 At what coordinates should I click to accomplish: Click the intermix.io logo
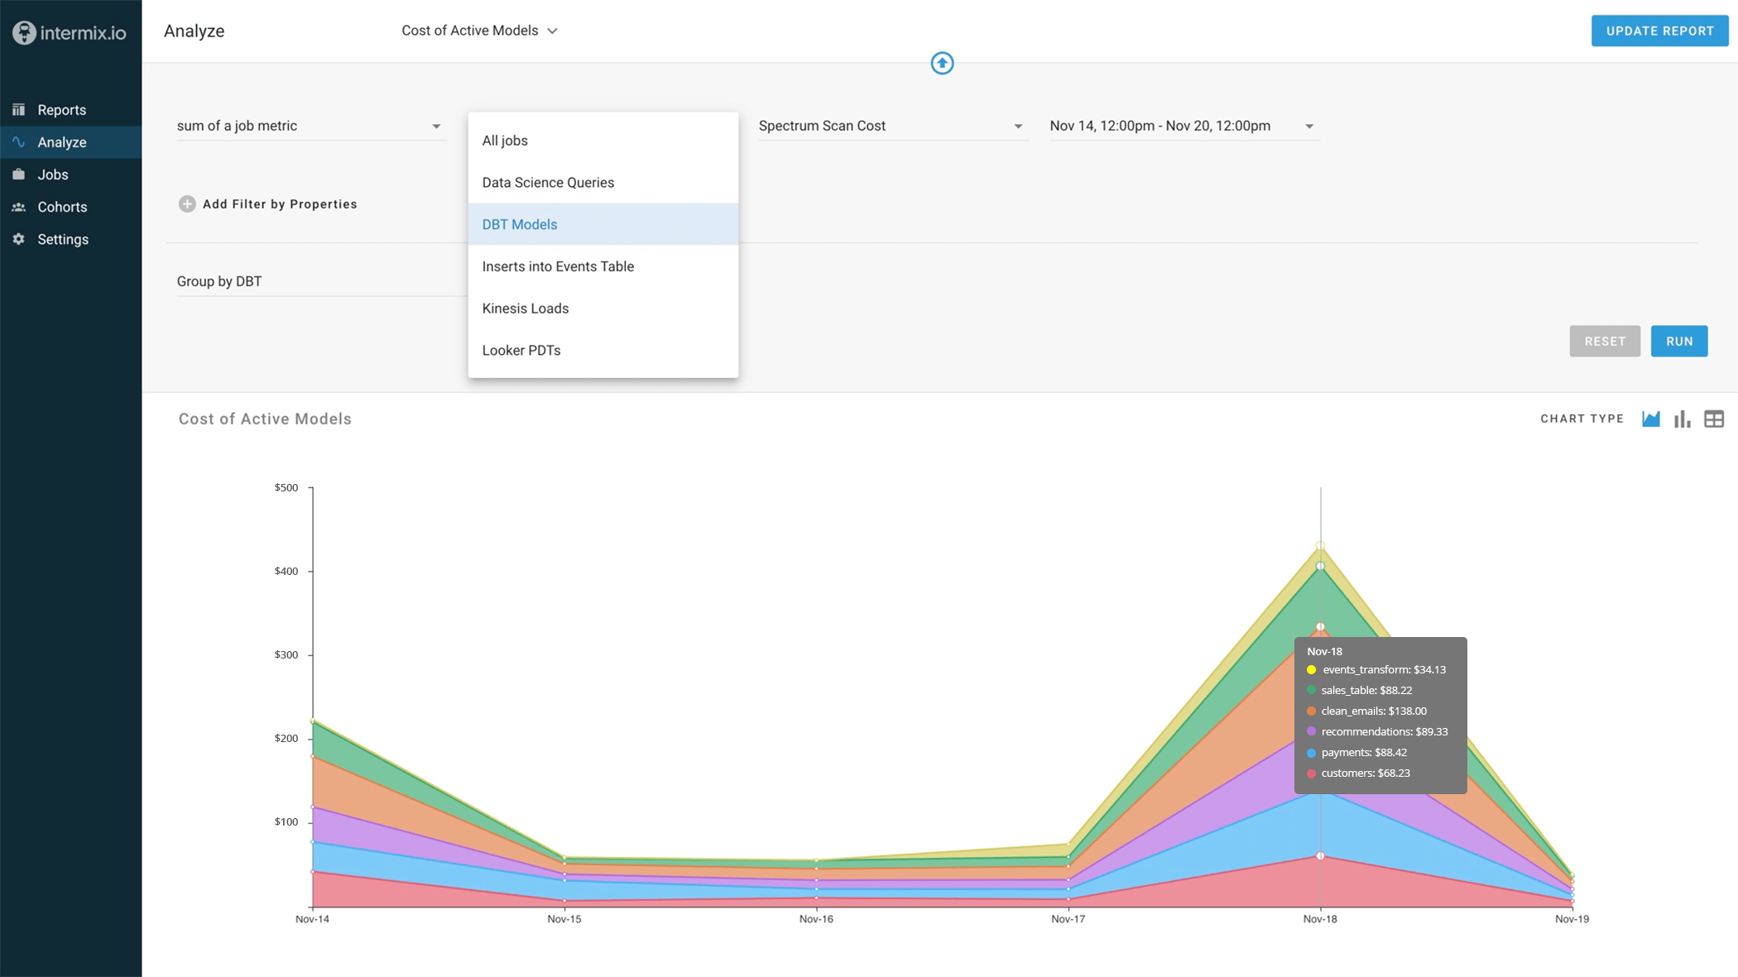70,32
